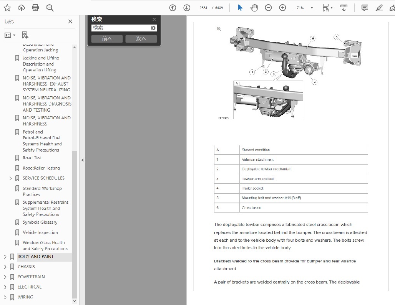The image size is (395, 305).
Task: Click the 'Stowed condition' table cell
Action: [x=304, y=150]
